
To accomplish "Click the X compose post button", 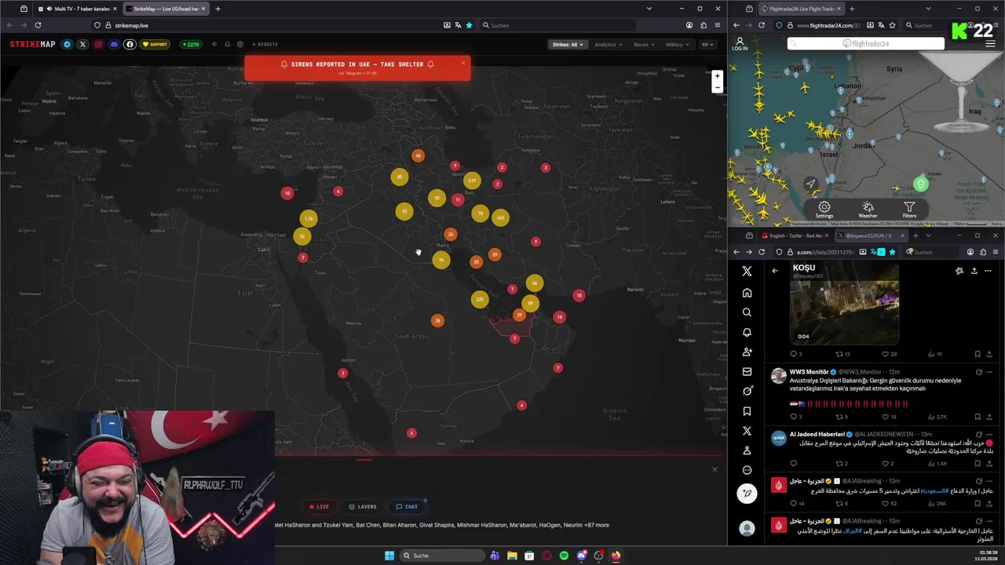I will pos(747,493).
